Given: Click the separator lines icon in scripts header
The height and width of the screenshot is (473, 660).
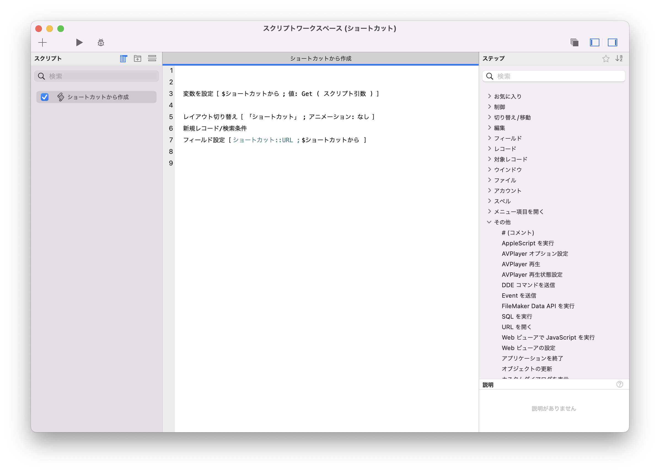Looking at the screenshot, I should 152,58.
